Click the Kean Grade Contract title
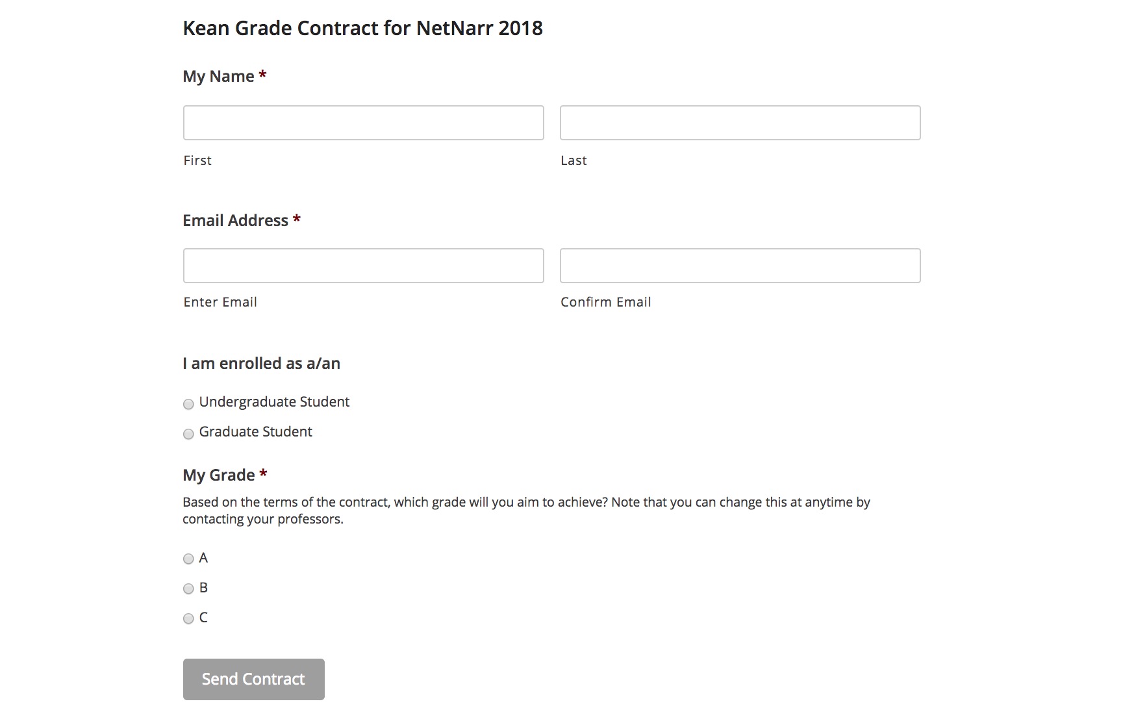 coord(363,28)
